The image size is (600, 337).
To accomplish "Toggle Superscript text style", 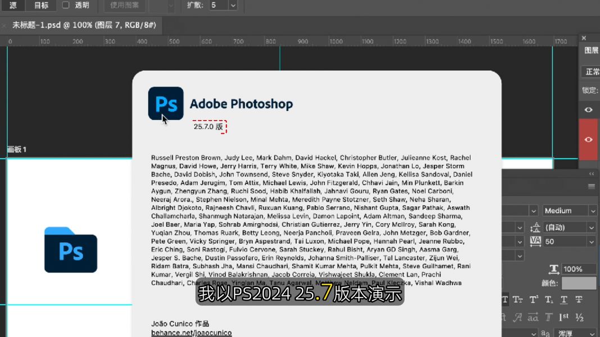I will tap(534, 299).
